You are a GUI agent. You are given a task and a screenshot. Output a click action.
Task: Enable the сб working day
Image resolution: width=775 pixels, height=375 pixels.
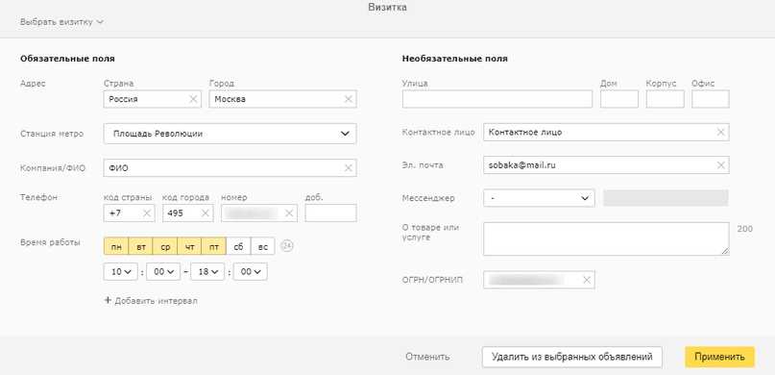[x=239, y=246]
